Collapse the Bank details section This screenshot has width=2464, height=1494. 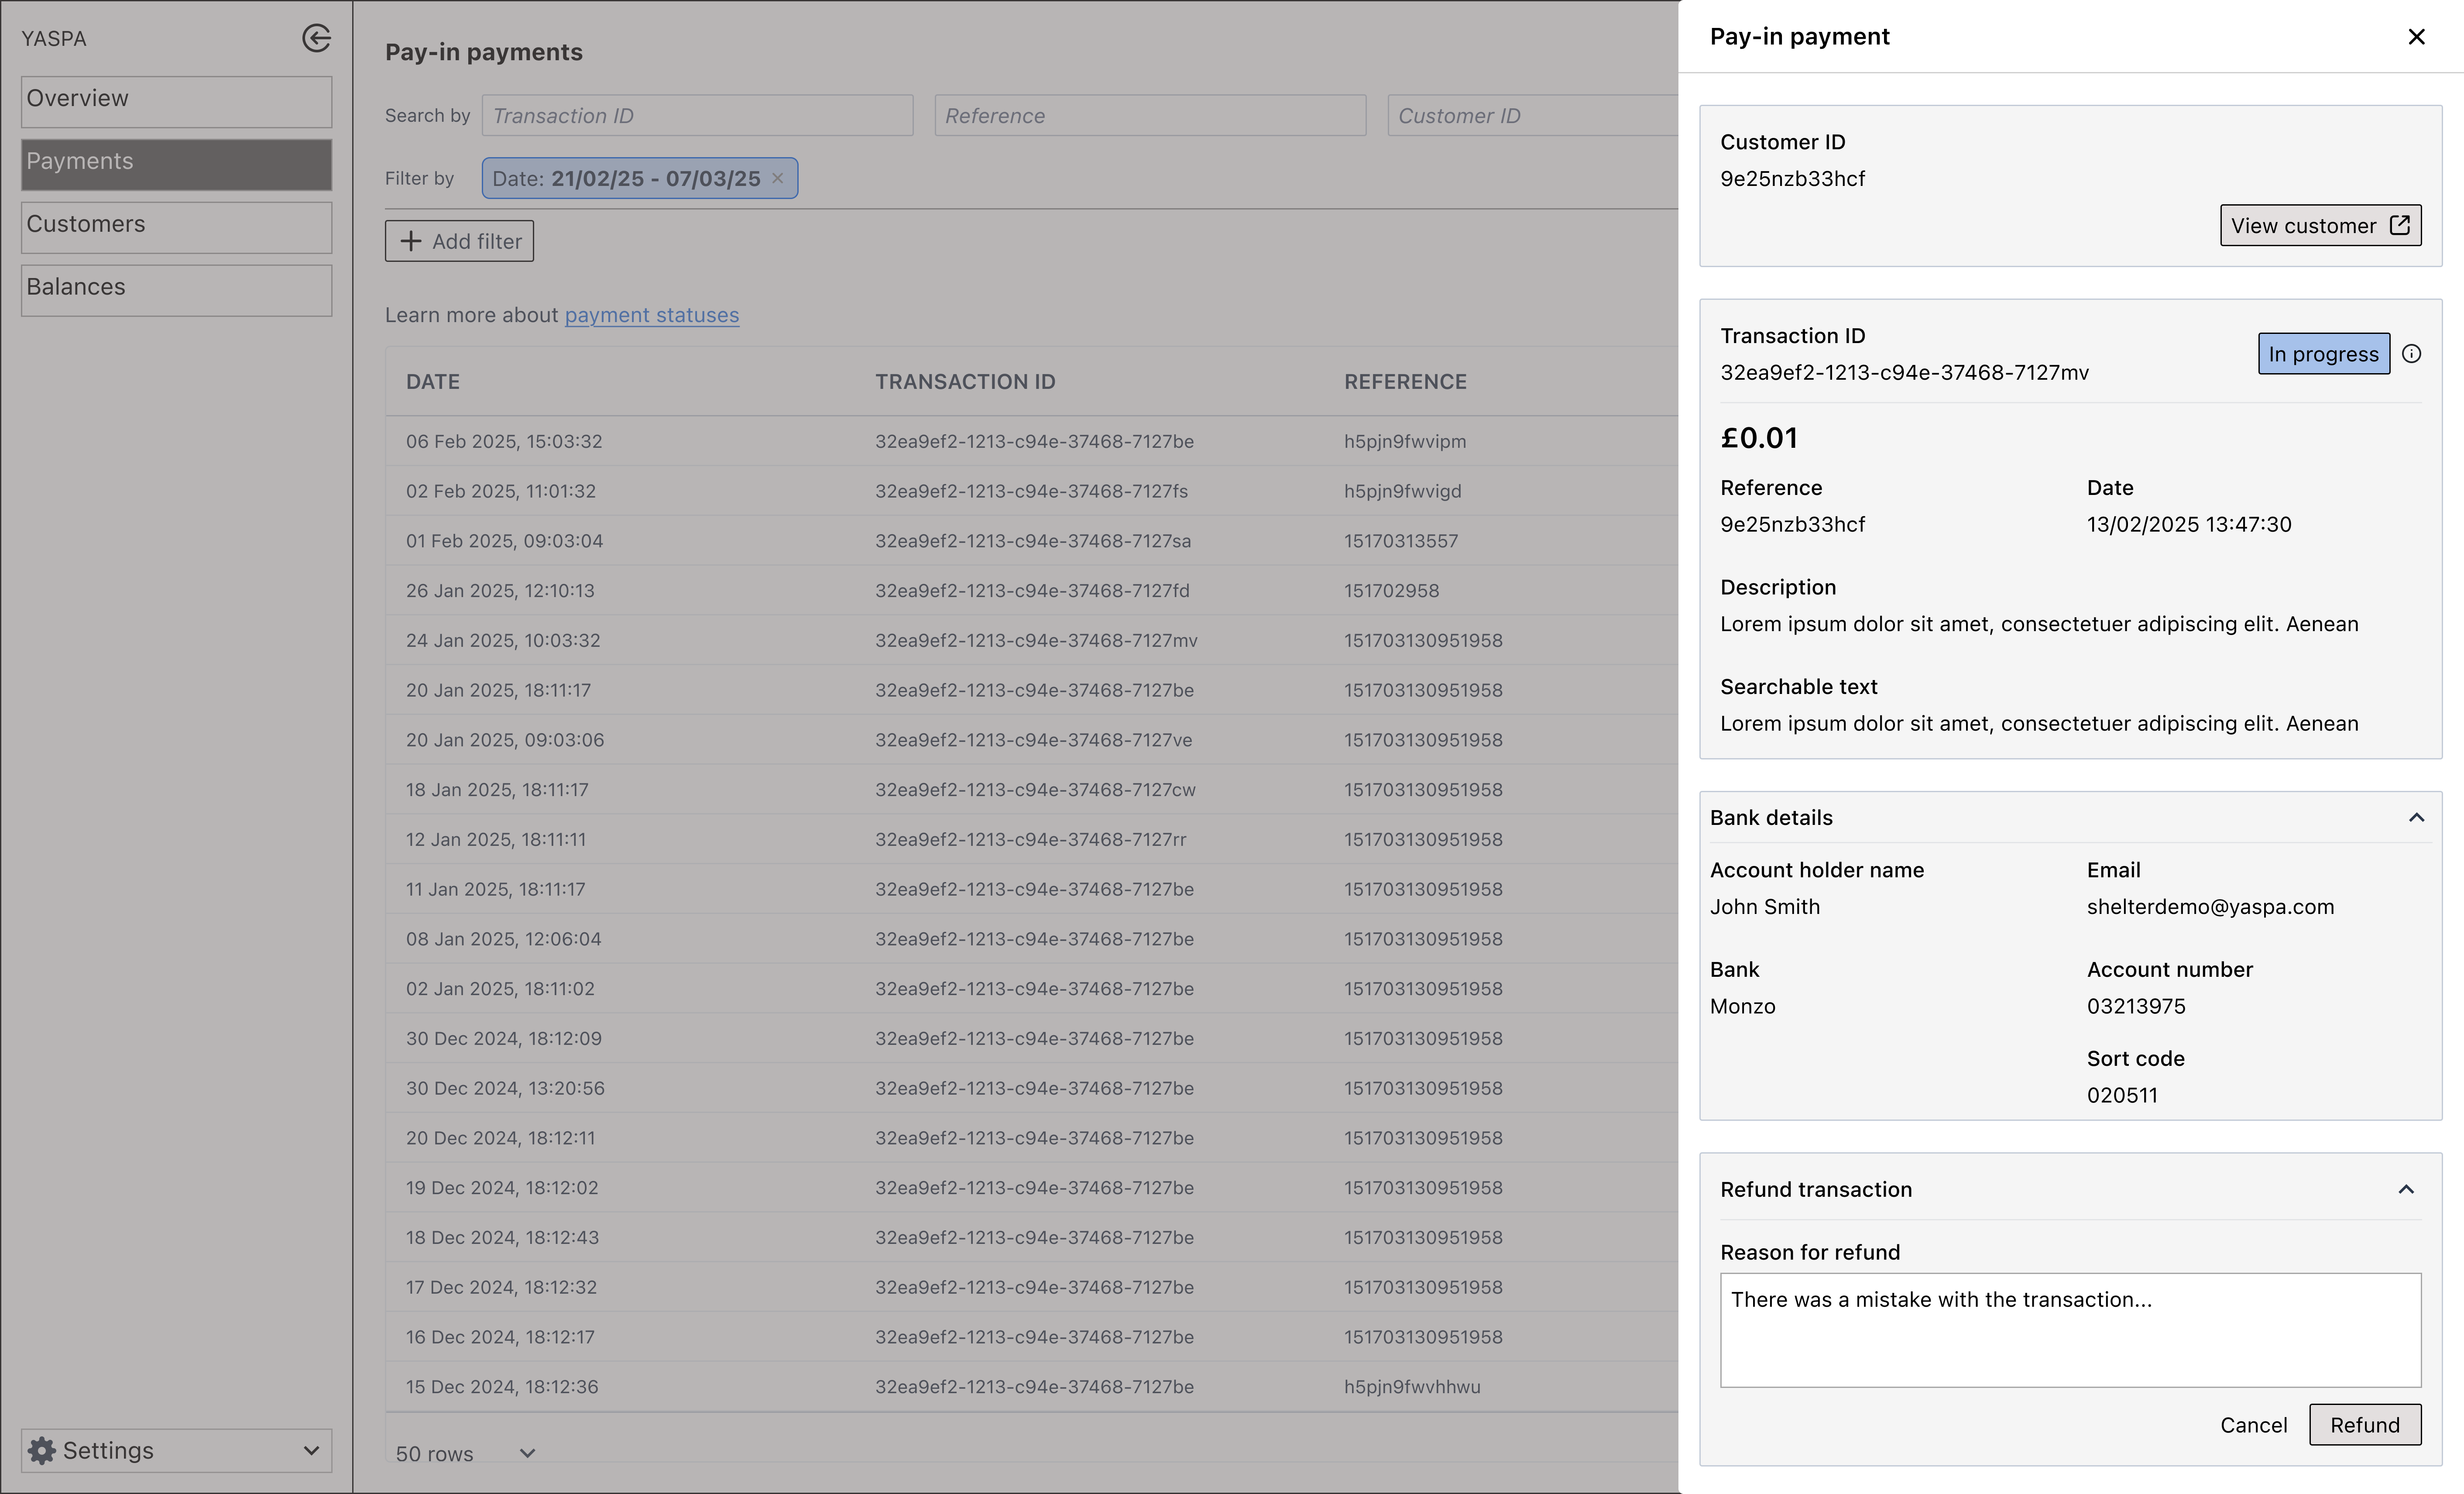click(2416, 818)
